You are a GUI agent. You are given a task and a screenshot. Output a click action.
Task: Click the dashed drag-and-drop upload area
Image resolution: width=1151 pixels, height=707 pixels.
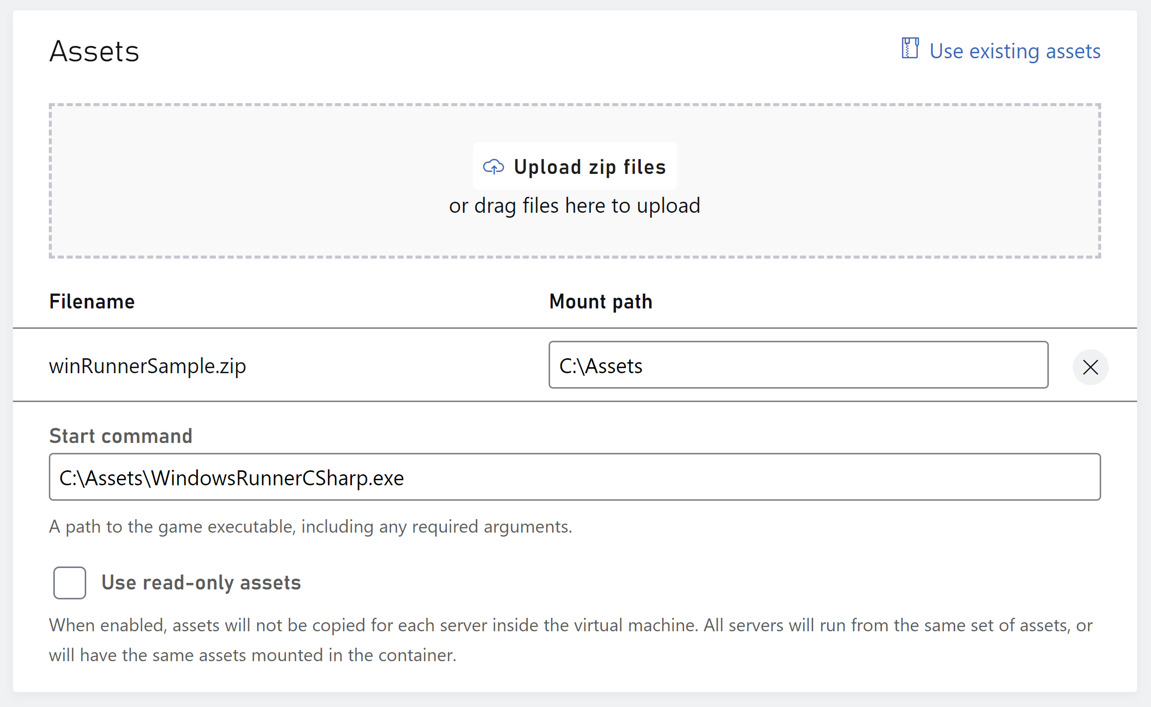249,179
